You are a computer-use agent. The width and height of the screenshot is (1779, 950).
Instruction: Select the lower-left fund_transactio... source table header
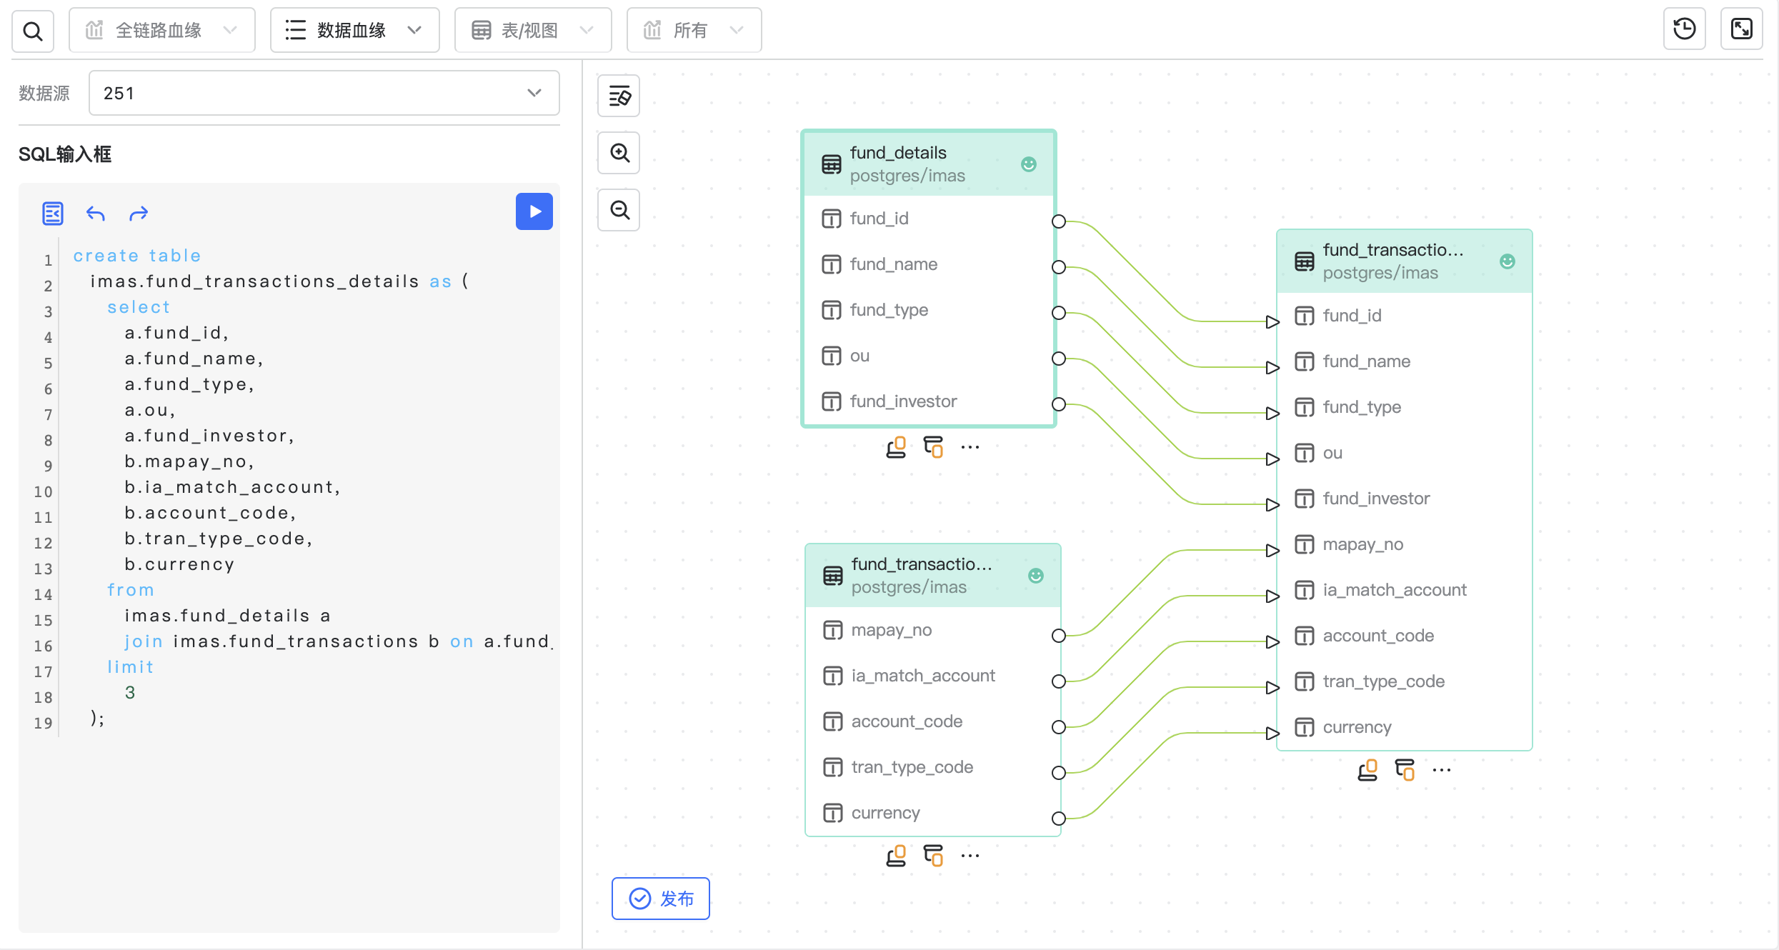tap(933, 576)
